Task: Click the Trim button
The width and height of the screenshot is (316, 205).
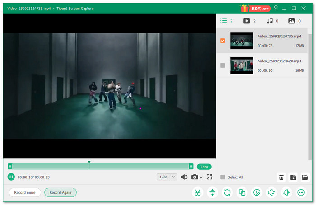Action: (204, 167)
